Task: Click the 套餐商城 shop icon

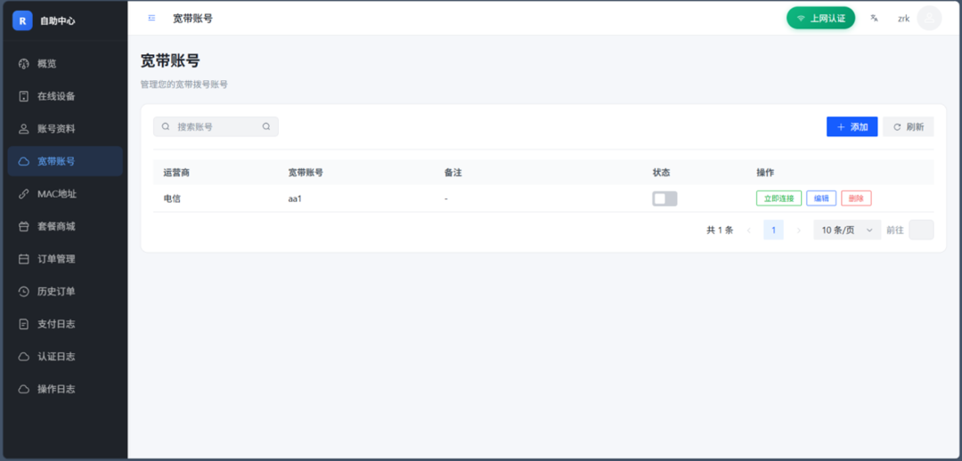Action: [24, 226]
